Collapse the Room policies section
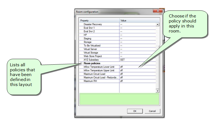The image size is (213, 124). 81,63
